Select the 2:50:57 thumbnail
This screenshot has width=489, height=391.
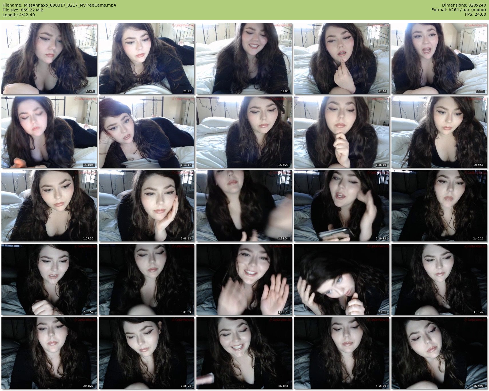[49, 279]
